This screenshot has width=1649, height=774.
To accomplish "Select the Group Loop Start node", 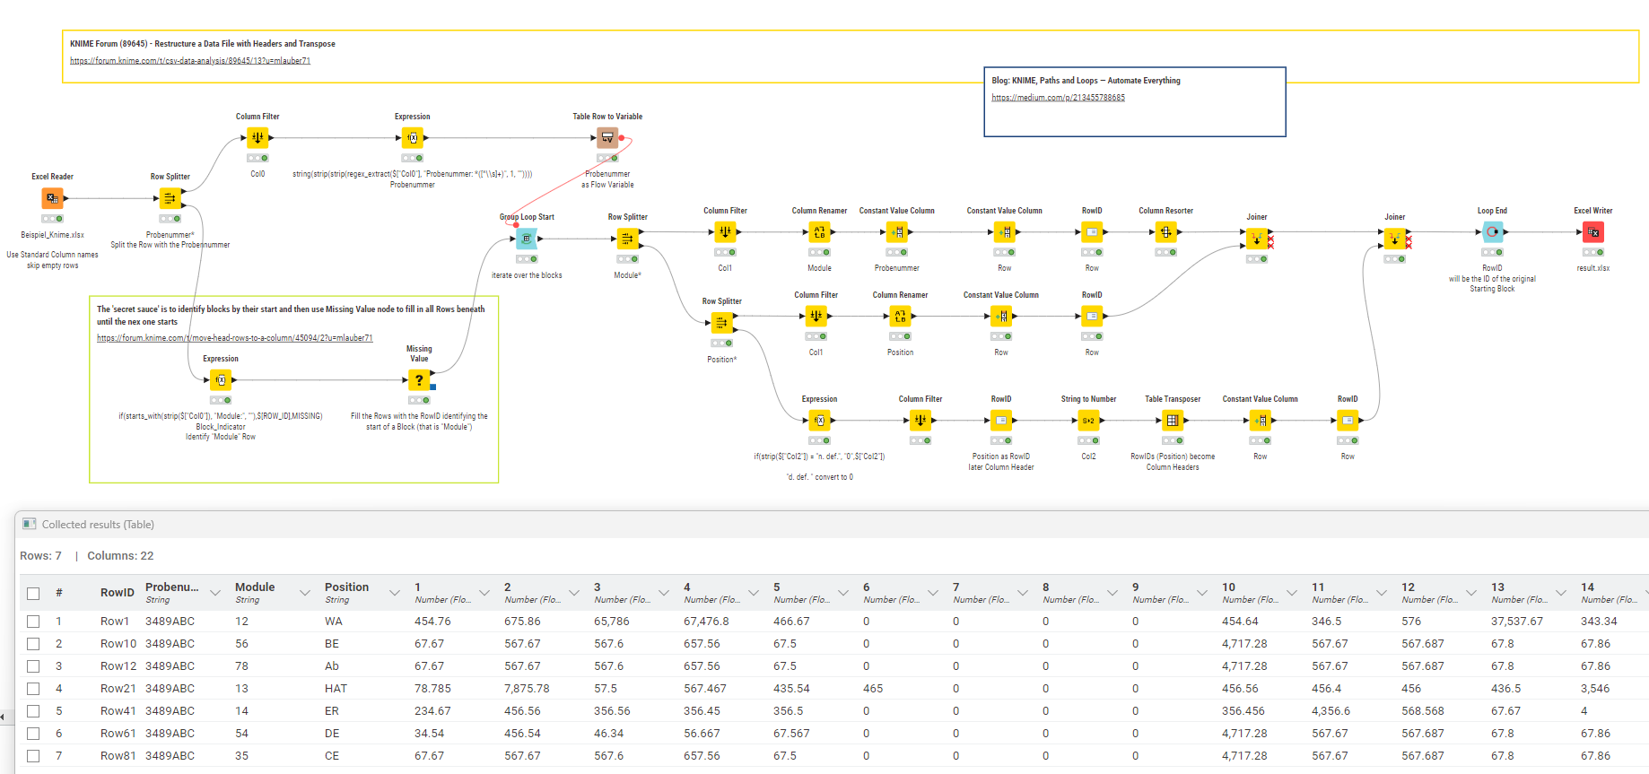I will (527, 239).
